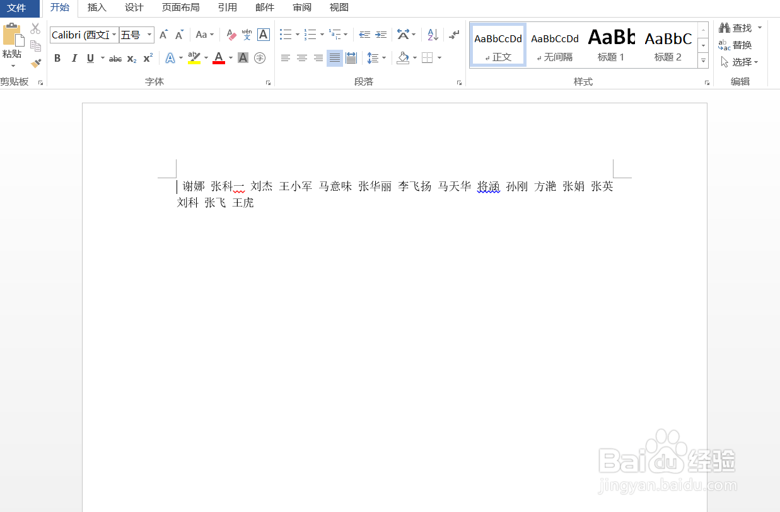Open the Text Effects tool
This screenshot has width=780, height=512.
(x=171, y=58)
